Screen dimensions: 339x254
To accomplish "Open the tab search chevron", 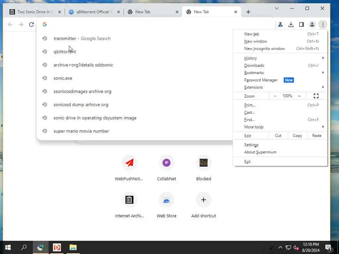I will [277, 8].
